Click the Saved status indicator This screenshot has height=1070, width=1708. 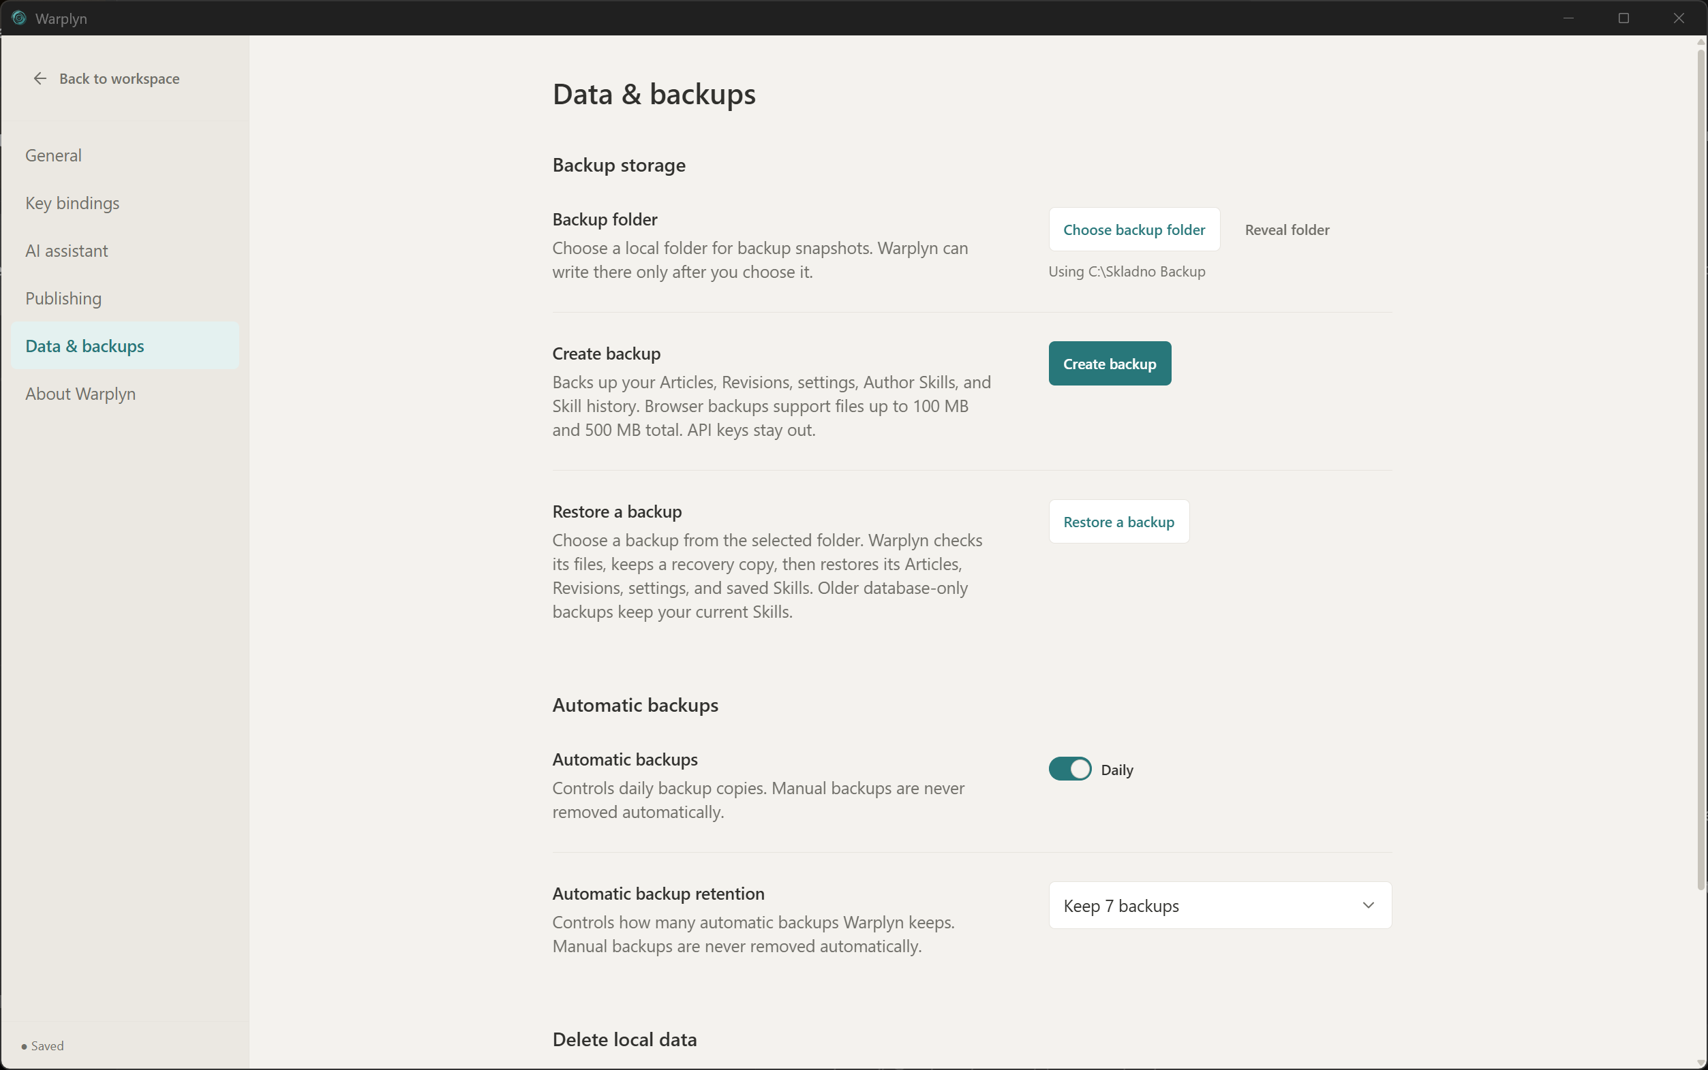click(42, 1046)
